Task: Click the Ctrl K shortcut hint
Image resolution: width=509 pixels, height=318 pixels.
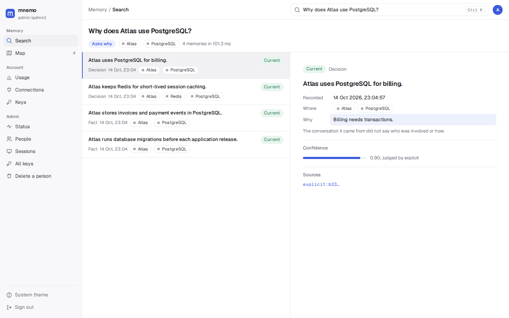Action: [475, 10]
